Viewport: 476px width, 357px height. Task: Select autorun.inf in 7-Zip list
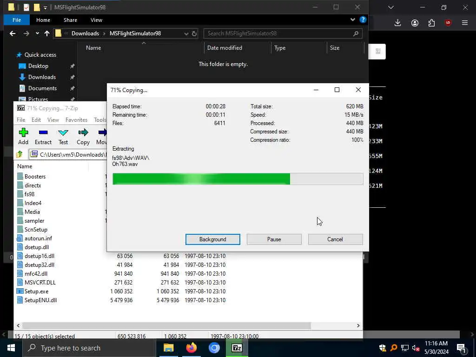point(38,238)
